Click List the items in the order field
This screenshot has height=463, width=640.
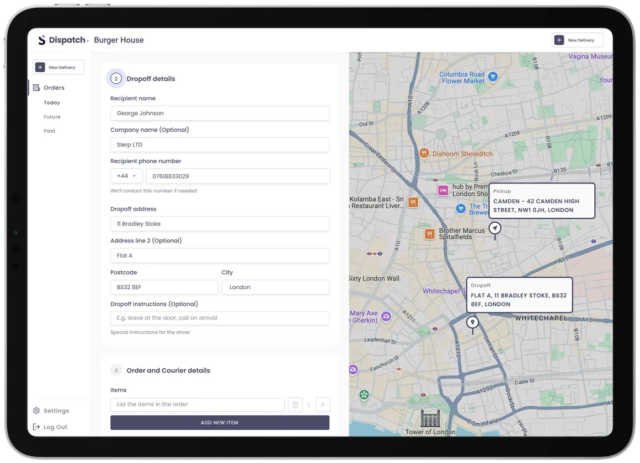[198, 405]
